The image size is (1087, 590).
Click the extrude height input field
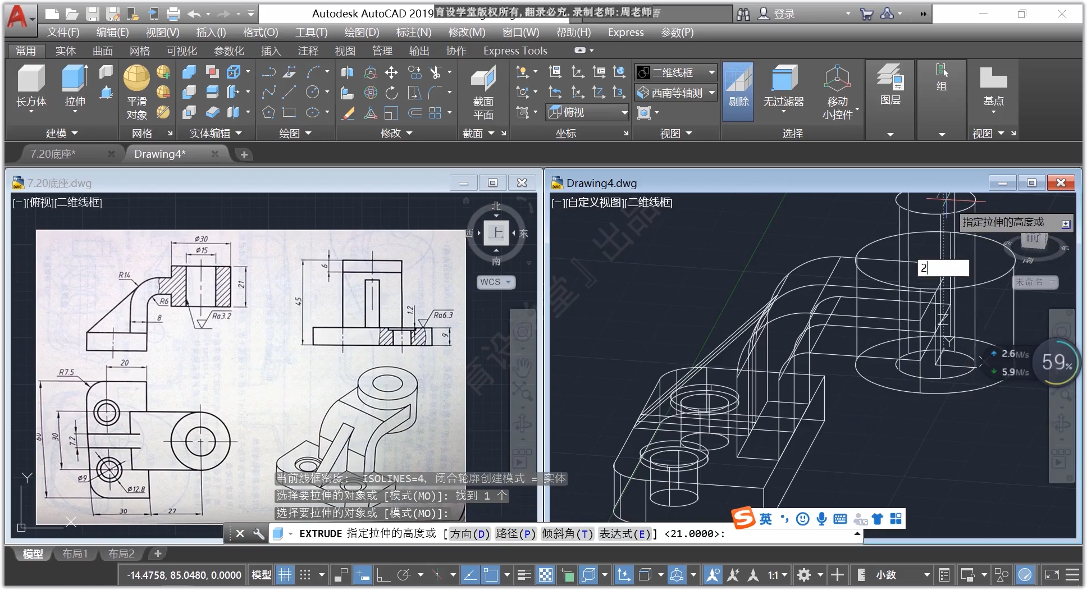[943, 268]
